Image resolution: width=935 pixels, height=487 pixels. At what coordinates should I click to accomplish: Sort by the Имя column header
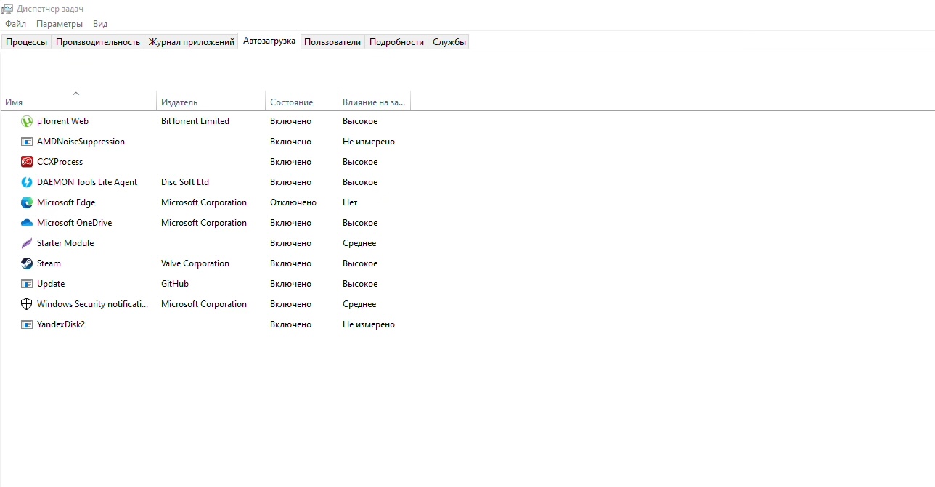[78, 102]
